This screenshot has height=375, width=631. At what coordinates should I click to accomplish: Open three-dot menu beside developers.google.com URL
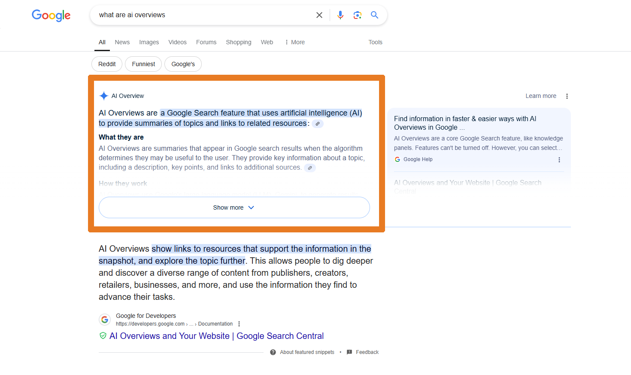click(239, 324)
